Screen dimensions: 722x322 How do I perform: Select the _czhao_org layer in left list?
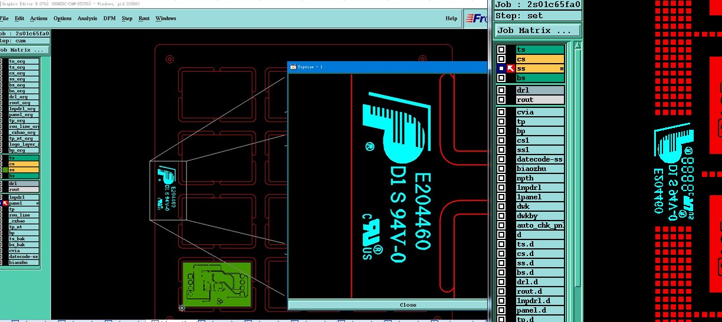(24, 133)
